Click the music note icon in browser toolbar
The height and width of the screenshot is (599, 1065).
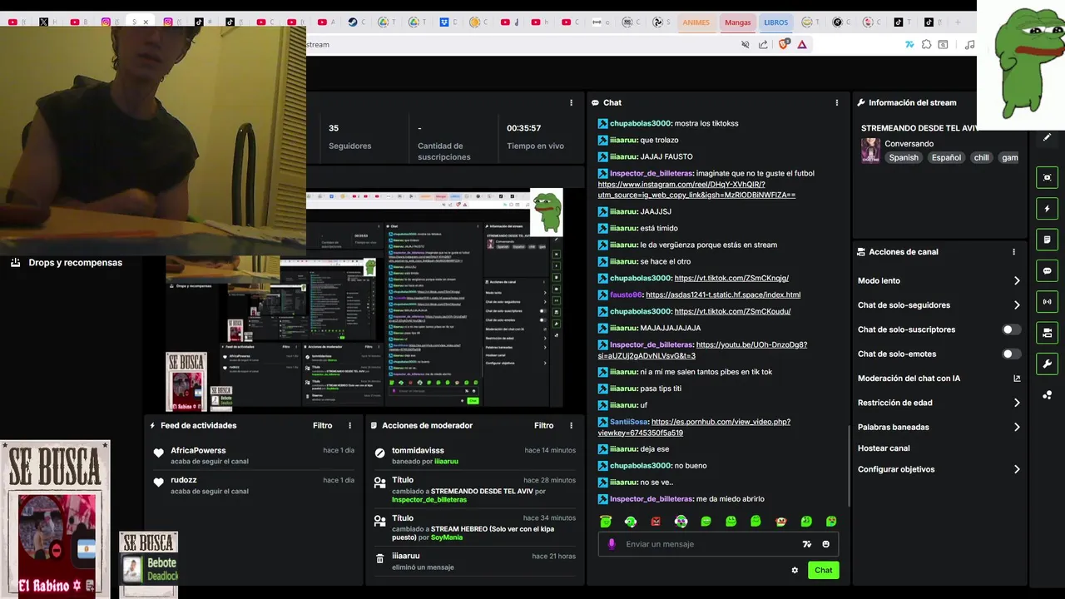[x=968, y=45]
